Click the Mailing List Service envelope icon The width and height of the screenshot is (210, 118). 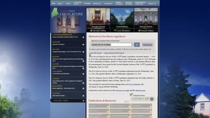coord(149,110)
